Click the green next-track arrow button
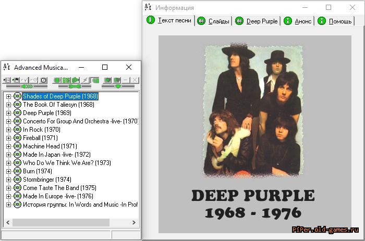 tap(76, 80)
